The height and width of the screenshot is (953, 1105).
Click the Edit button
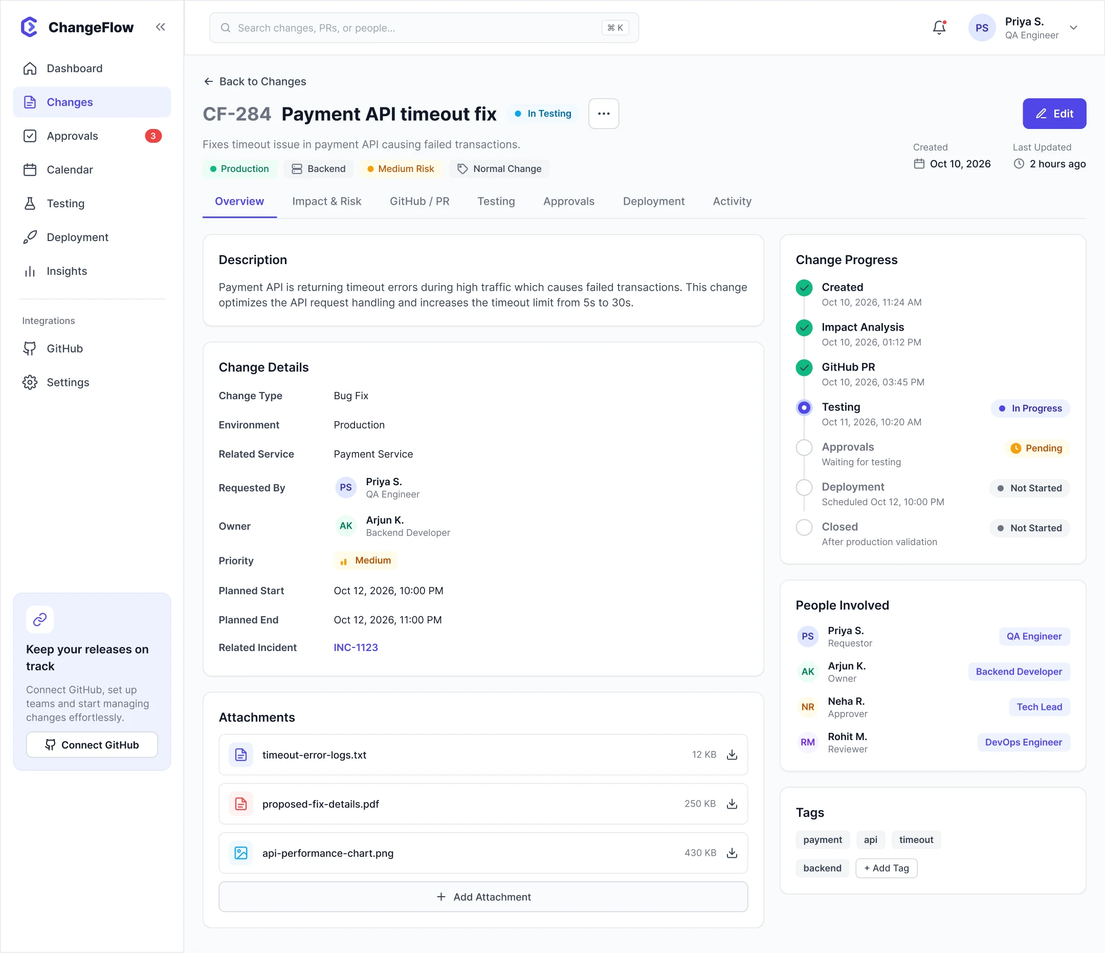tap(1054, 114)
